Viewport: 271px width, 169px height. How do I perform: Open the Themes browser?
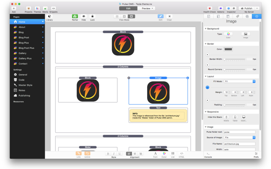[37, 8]
